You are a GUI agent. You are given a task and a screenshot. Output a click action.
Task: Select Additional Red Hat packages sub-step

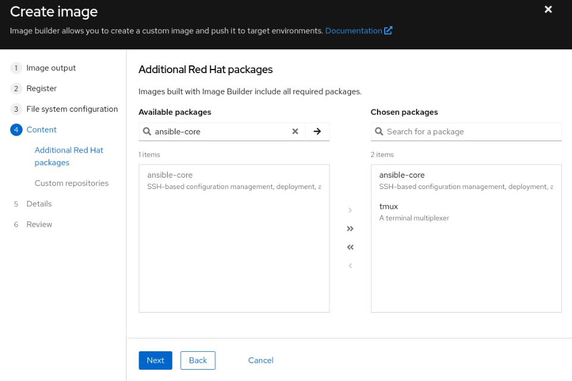pos(69,156)
